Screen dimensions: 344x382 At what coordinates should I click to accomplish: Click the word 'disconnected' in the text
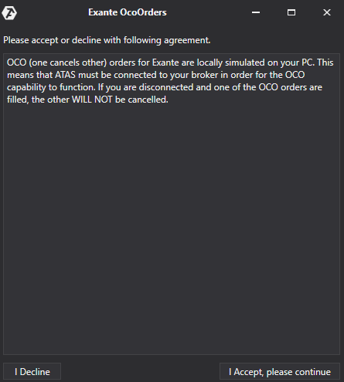[x=166, y=87]
